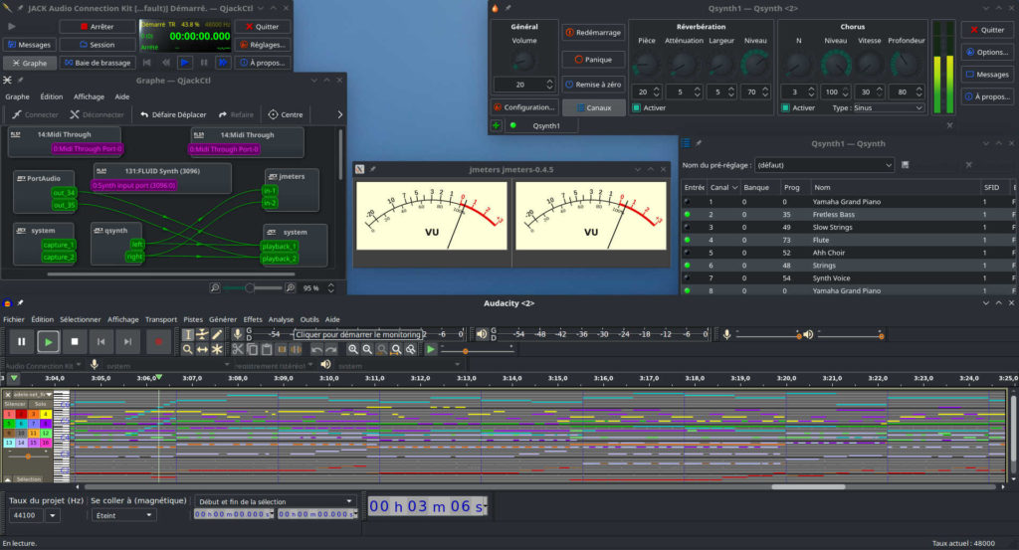Click zoom-out magnifier in Graphe window

coord(215,287)
